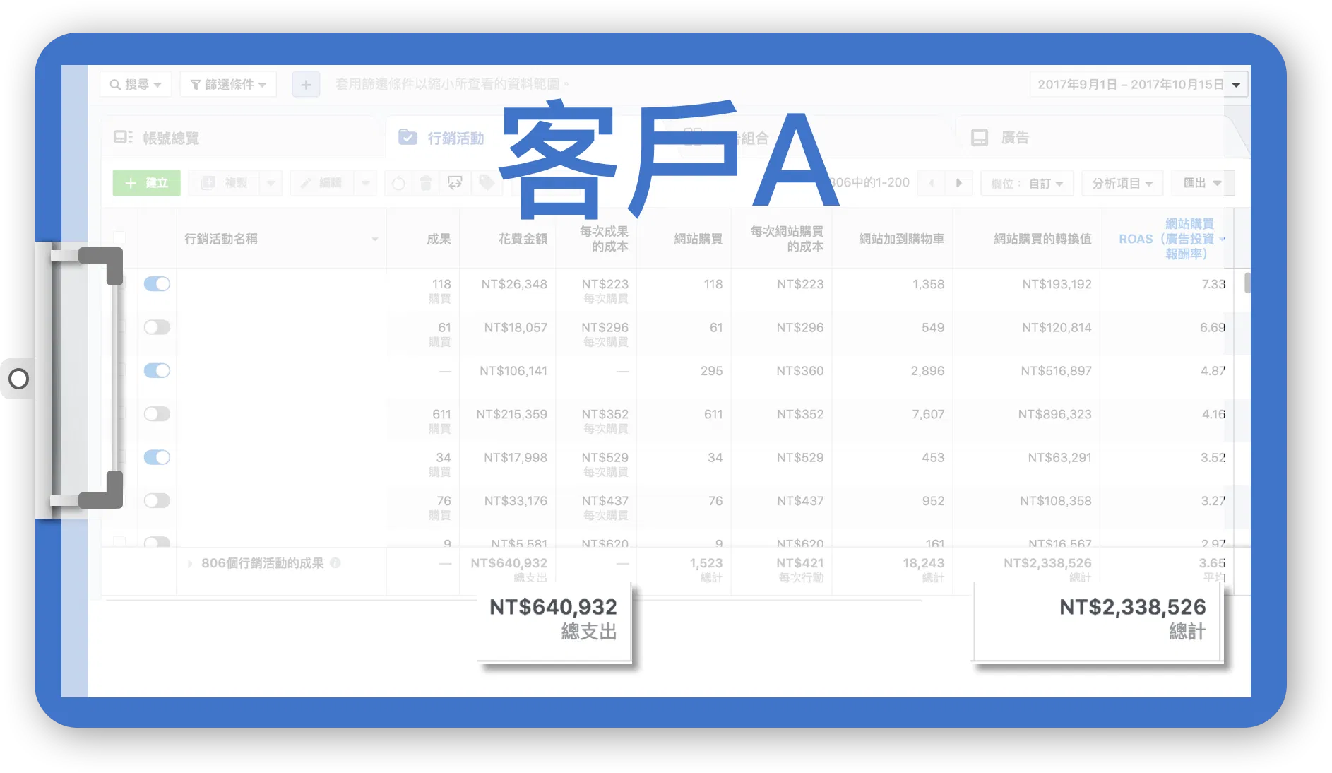Click the NT$18,057 amount spent cell
This screenshot has height=773, width=1332.
516,327
